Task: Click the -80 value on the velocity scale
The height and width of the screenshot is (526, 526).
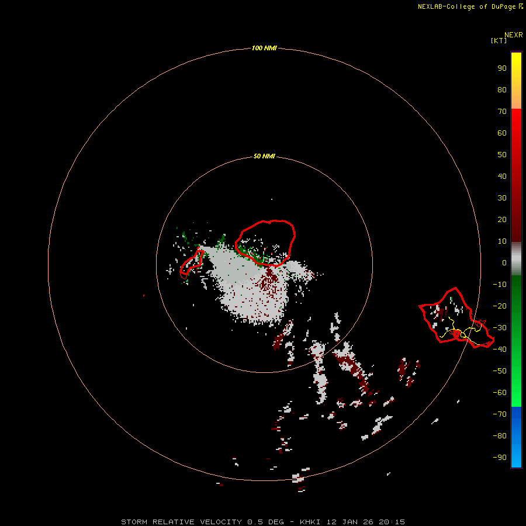Action: click(x=500, y=436)
